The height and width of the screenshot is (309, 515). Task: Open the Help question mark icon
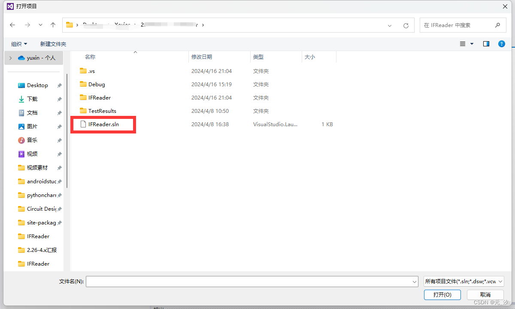[x=501, y=43]
